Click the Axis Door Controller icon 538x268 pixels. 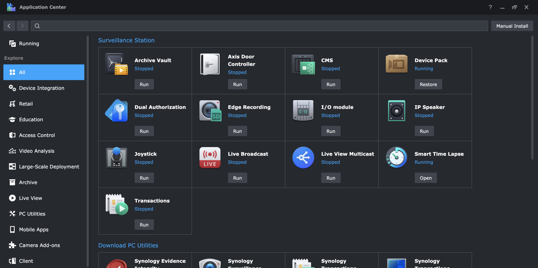(210, 64)
